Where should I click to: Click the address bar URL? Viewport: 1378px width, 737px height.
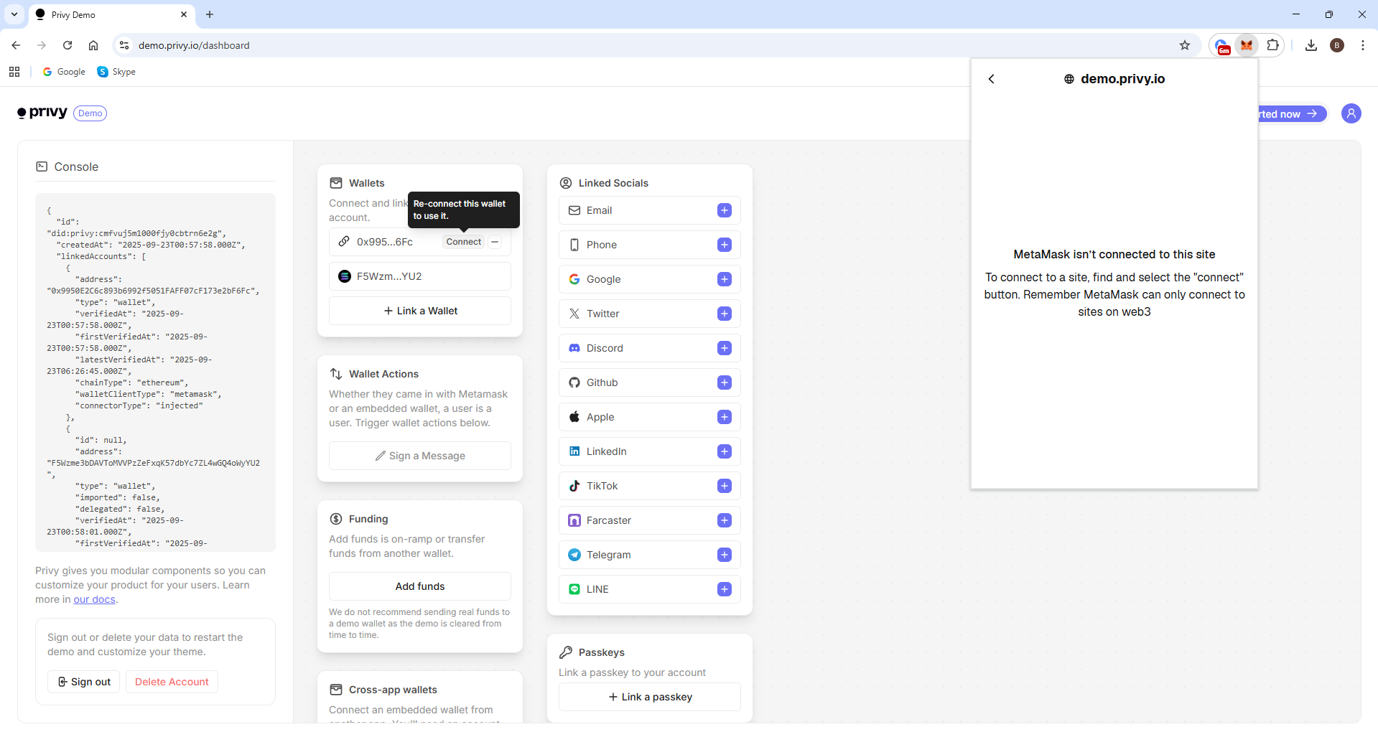(x=194, y=45)
